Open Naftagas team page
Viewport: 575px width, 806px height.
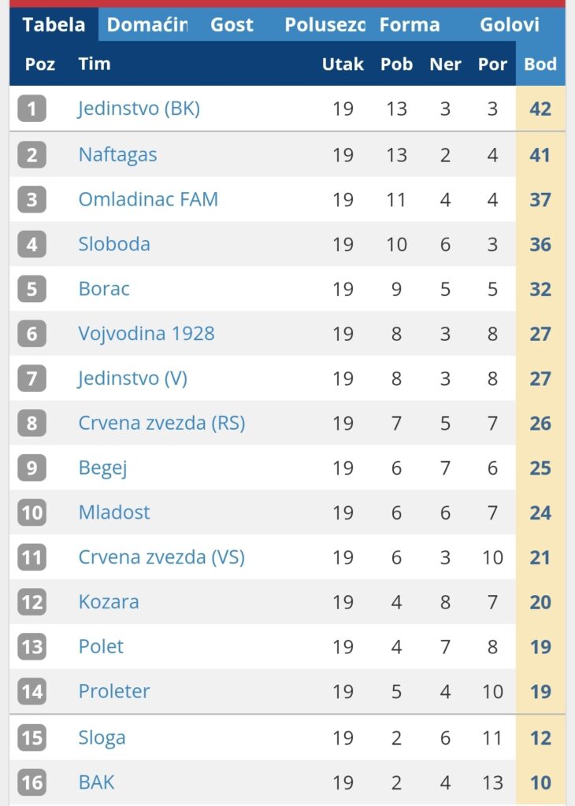(x=117, y=154)
